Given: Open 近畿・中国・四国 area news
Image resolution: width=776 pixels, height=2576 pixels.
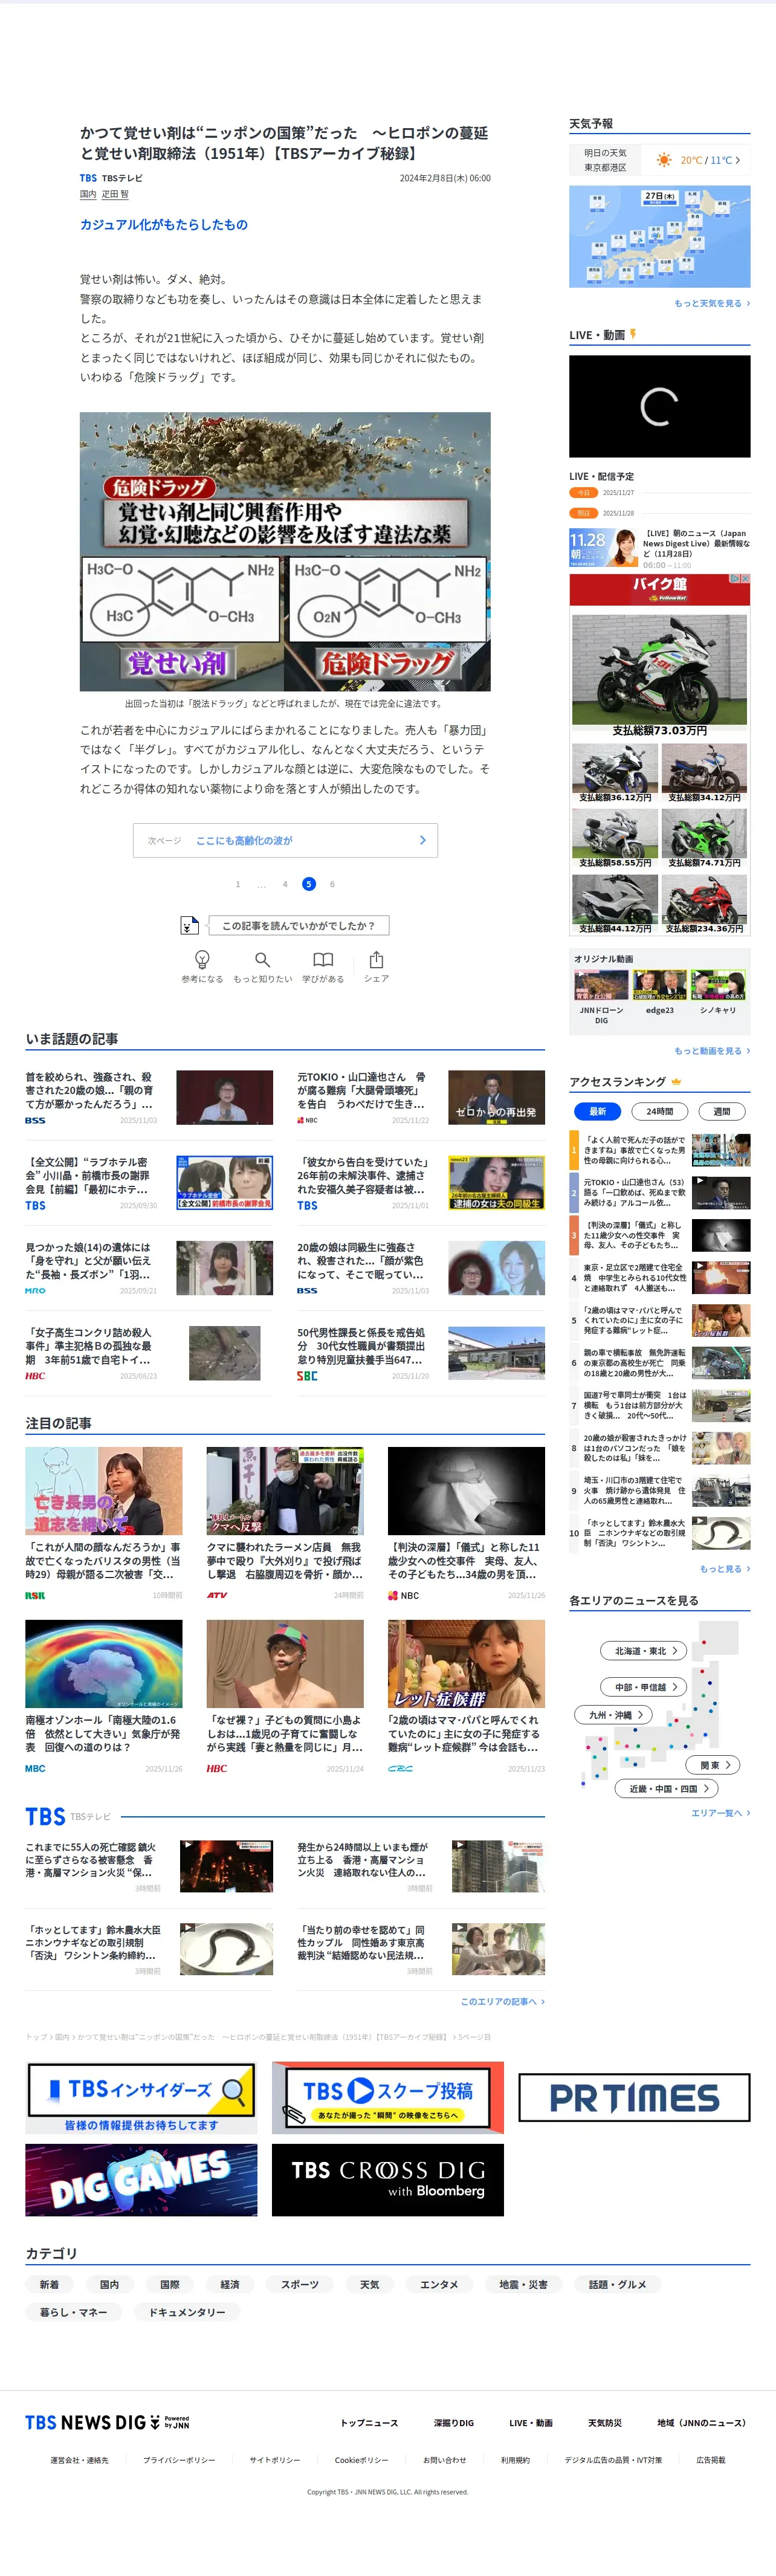Looking at the screenshot, I should [x=668, y=1788].
